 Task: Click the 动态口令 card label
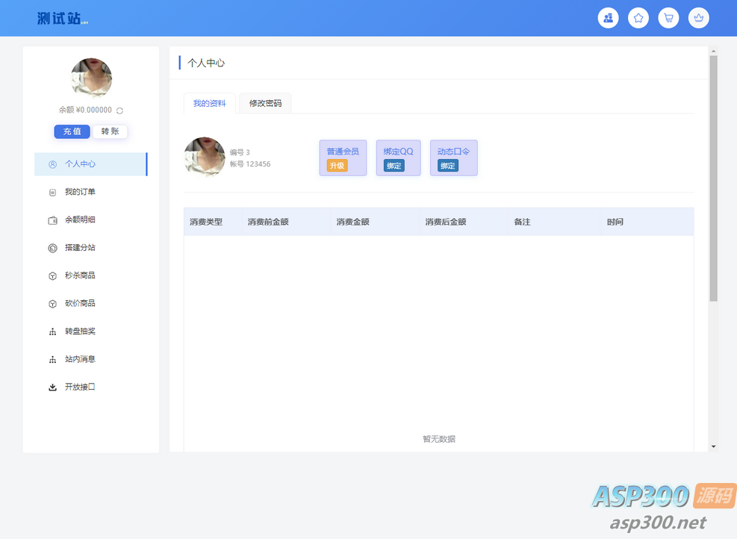point(453,152)
